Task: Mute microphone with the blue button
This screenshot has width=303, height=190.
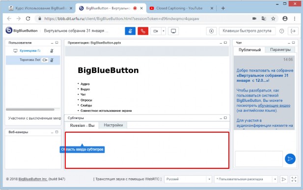Action: [x=130, y=31]
